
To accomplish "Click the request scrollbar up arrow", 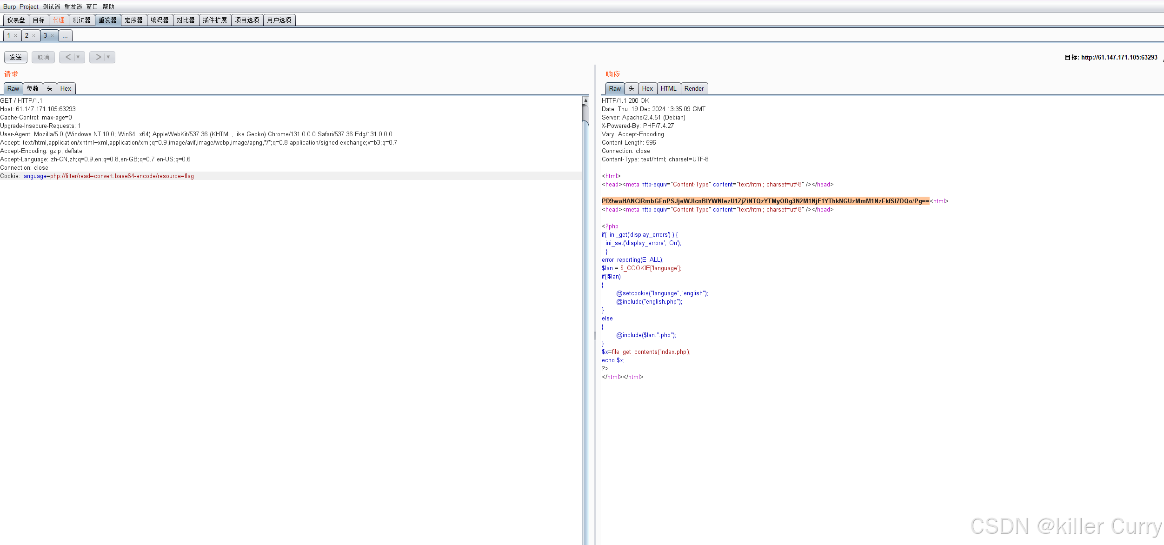I will pos(585,100).
